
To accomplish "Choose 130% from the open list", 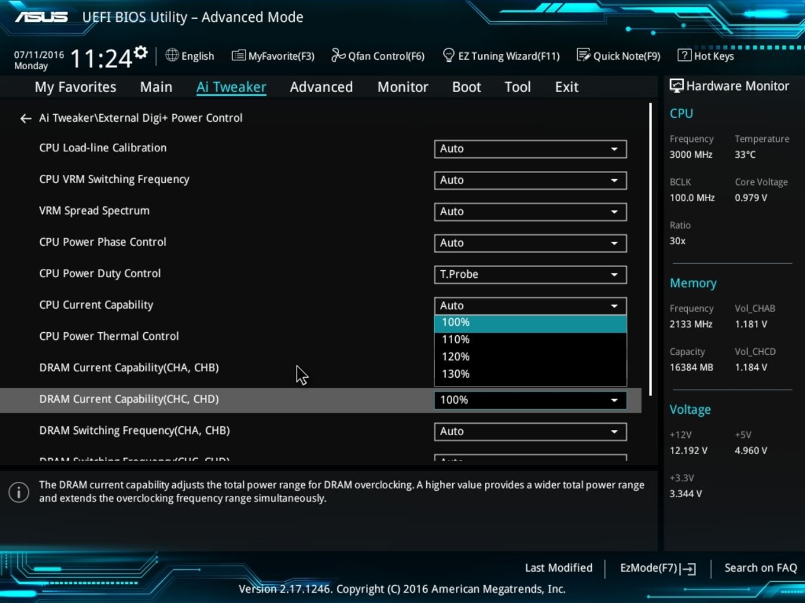I will click(530, 374).
